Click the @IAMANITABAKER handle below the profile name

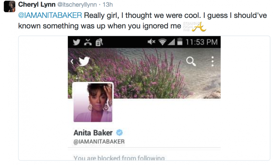(99, 142)
